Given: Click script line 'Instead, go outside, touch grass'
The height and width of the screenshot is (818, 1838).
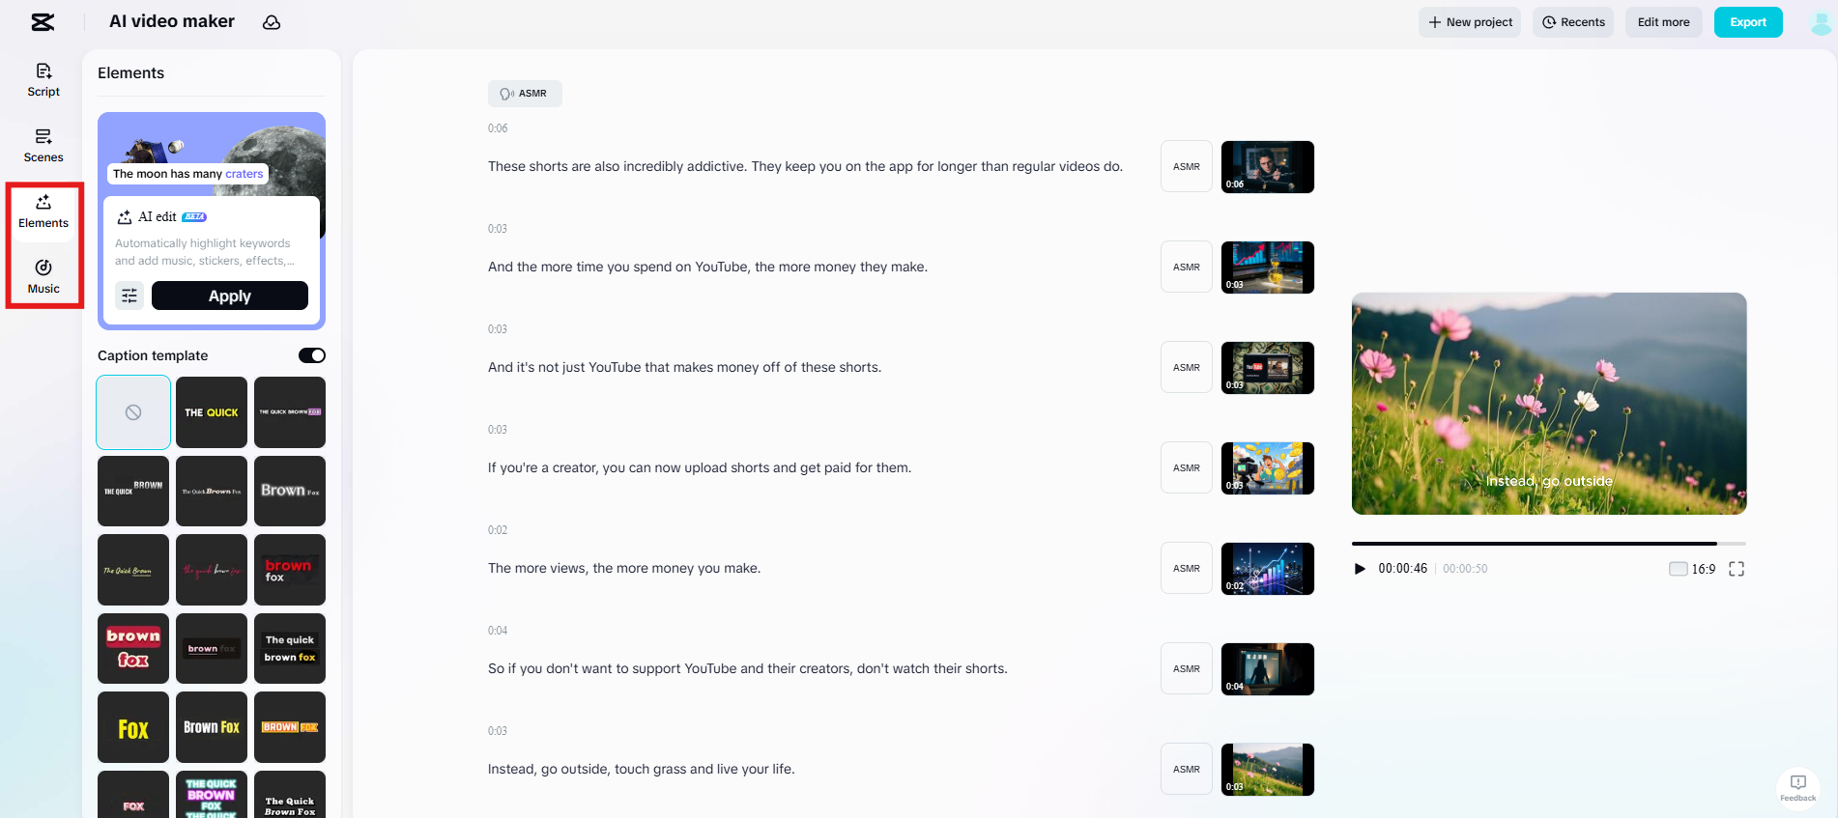Looking at the screenshot, I should point(642,769).
